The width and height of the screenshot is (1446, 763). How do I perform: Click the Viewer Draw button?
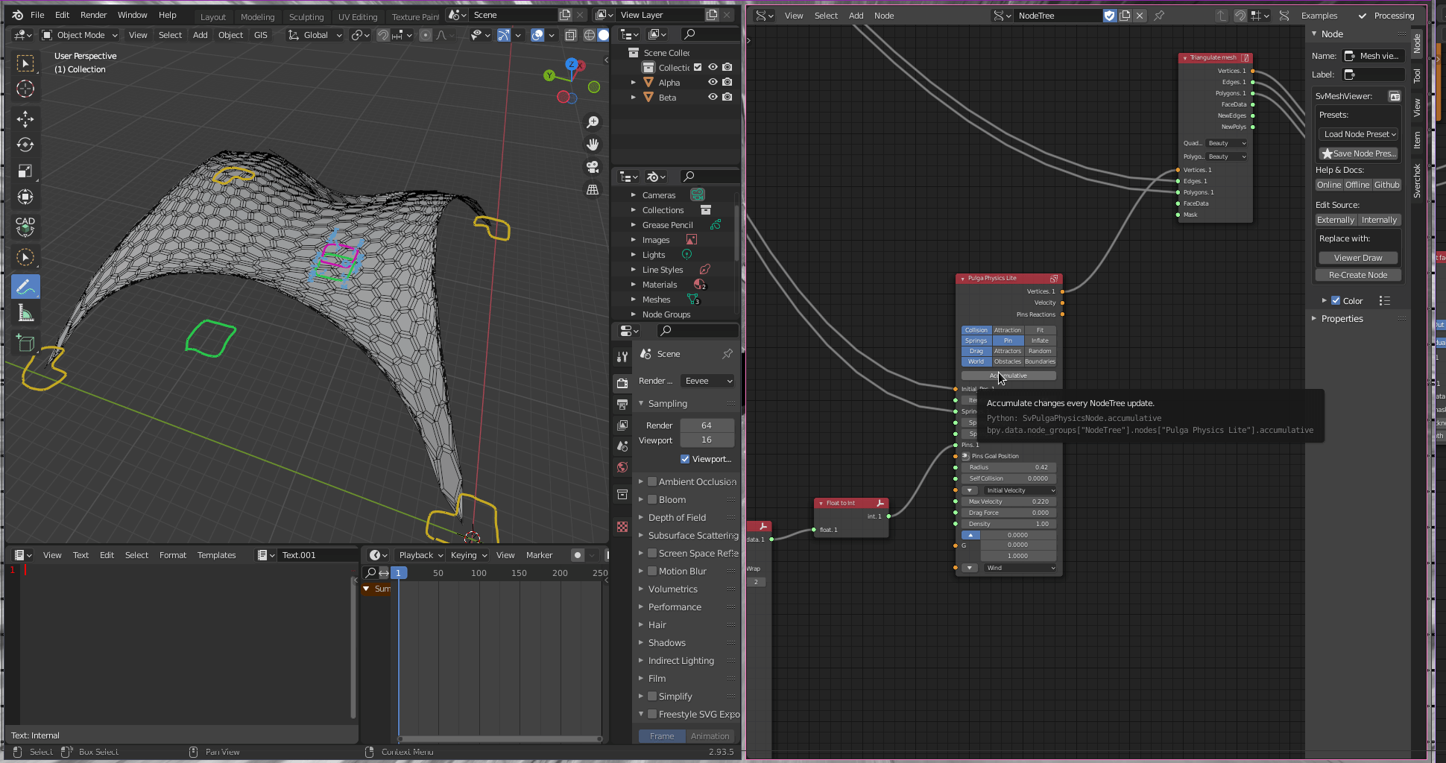point(1358,258)
